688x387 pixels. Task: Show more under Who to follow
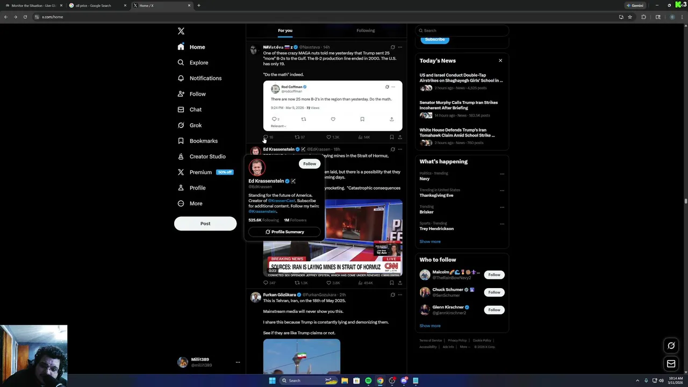tap(430, 326)
